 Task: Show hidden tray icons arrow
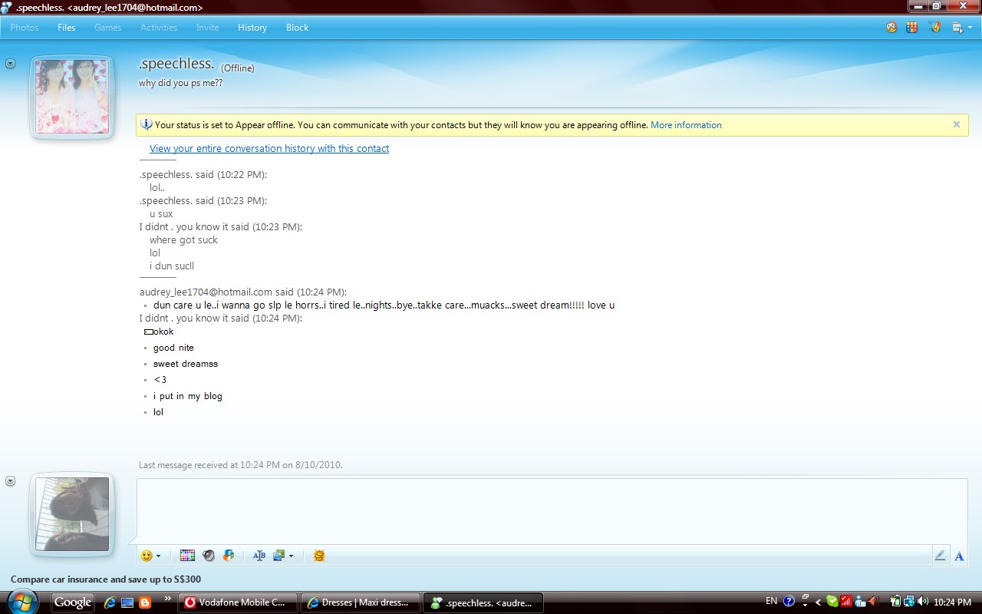pyautogui.click(x=818, y=602)
